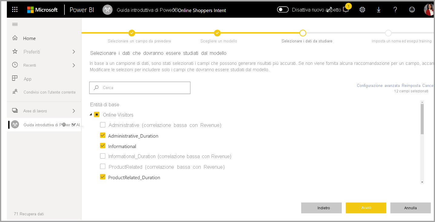Click the Preferiti star icon
The image size is (435, 222).
[x=15, y=51]
